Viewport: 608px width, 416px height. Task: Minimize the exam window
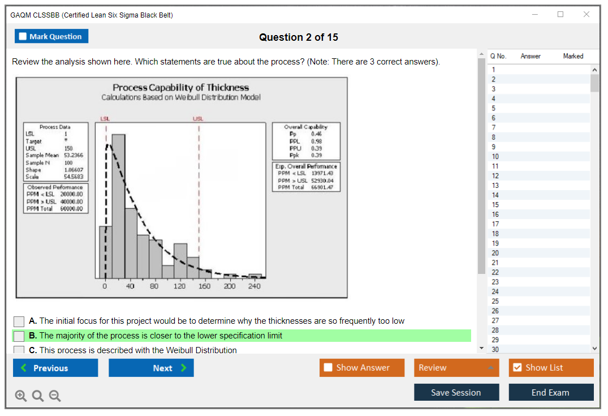coord(534,15)
